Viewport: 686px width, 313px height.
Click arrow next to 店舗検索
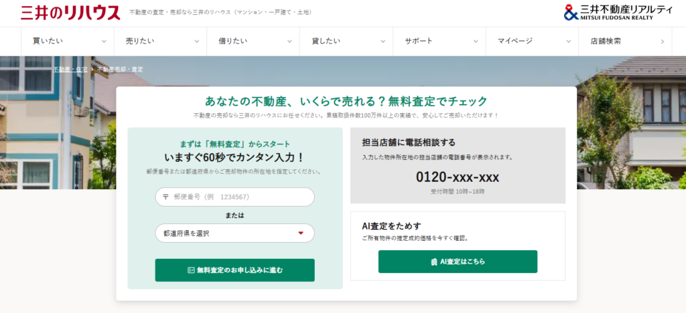point(663,41)
